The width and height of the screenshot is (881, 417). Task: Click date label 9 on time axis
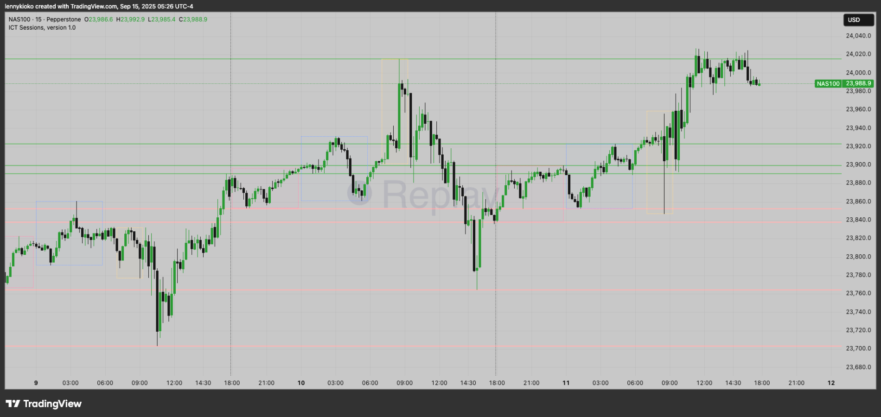(x=36, y=383)
